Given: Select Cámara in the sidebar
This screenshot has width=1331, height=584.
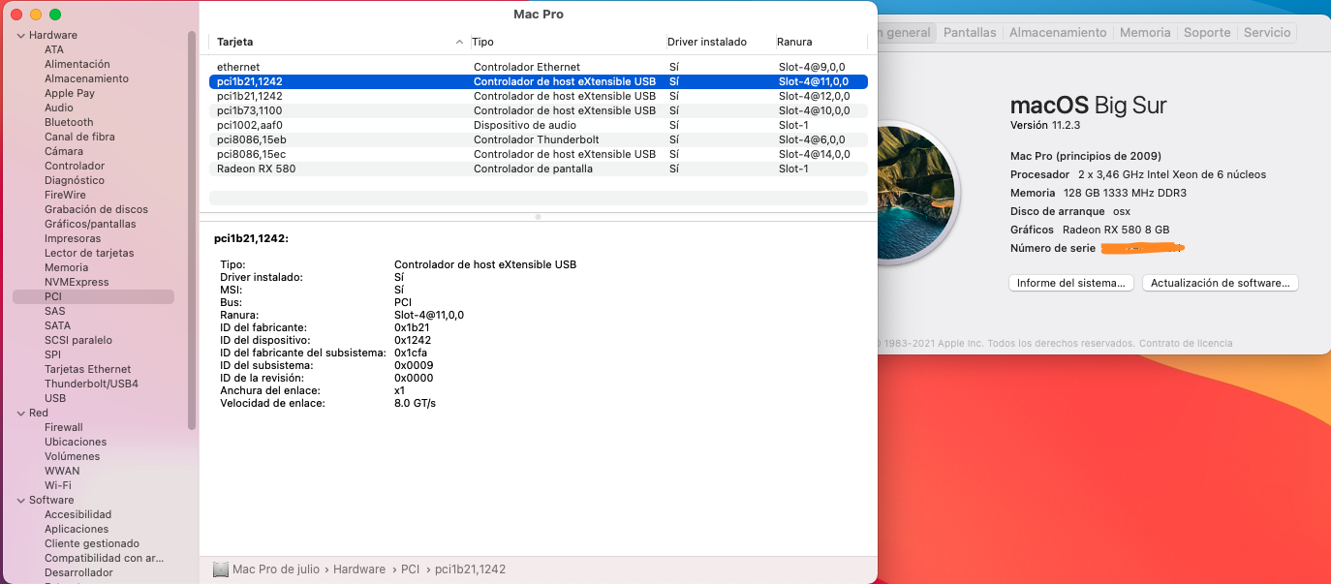Looking at the screenshot, I should [x=64, y=151].
